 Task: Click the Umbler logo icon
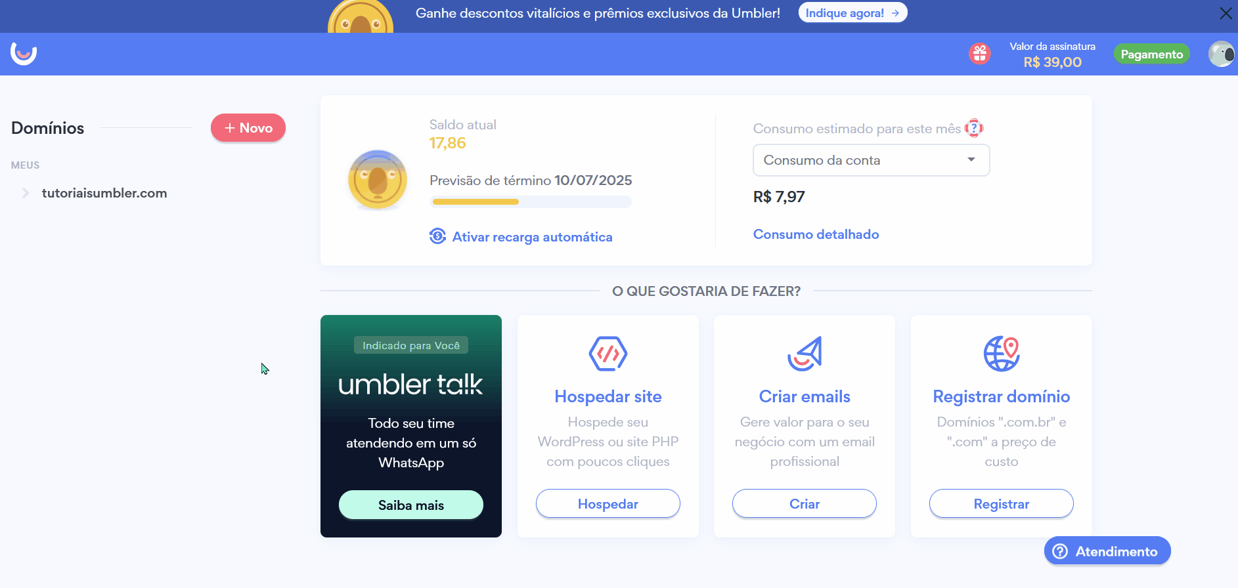click(24, 54)
